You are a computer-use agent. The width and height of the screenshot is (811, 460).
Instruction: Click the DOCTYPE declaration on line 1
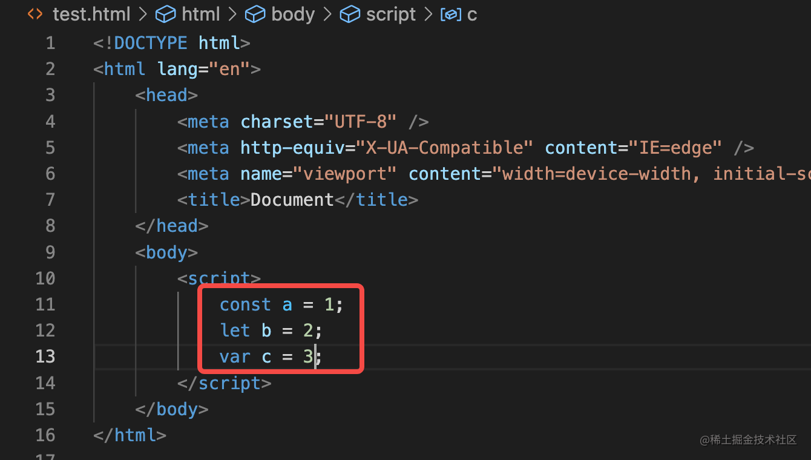(172, 42)
